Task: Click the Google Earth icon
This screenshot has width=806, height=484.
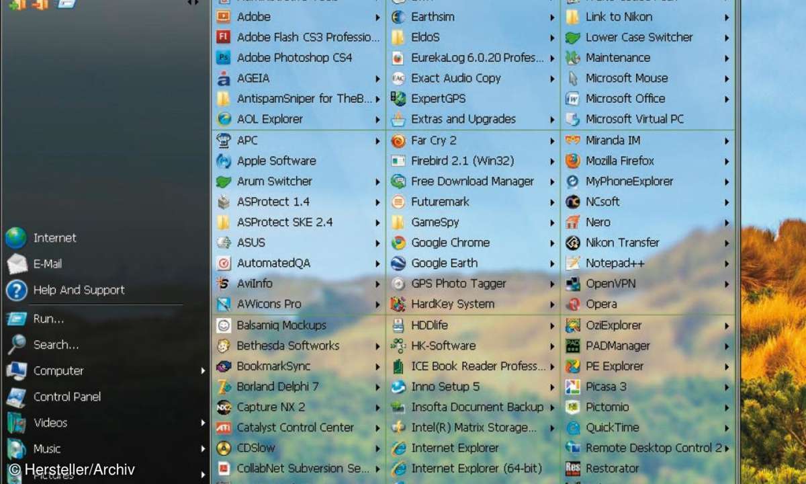Action: 398,264
